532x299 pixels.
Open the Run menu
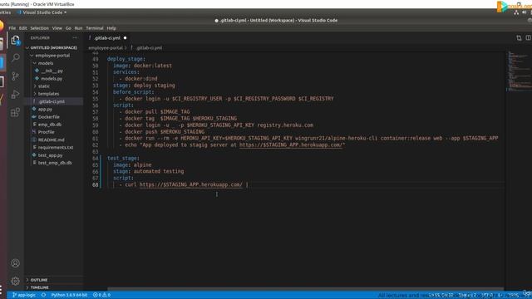78,28
